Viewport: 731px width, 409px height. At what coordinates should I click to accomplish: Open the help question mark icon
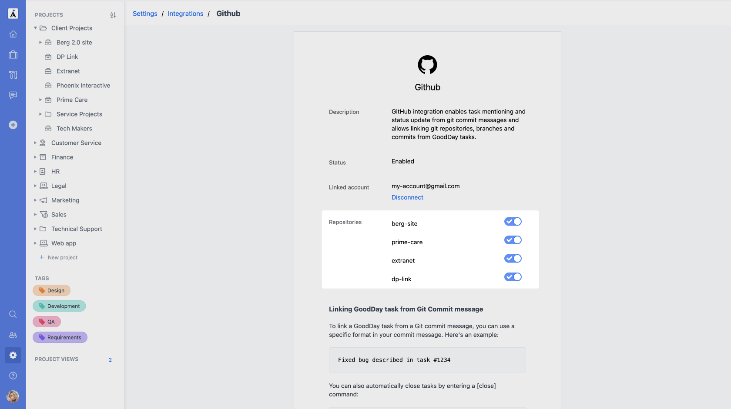click(13, 376)
